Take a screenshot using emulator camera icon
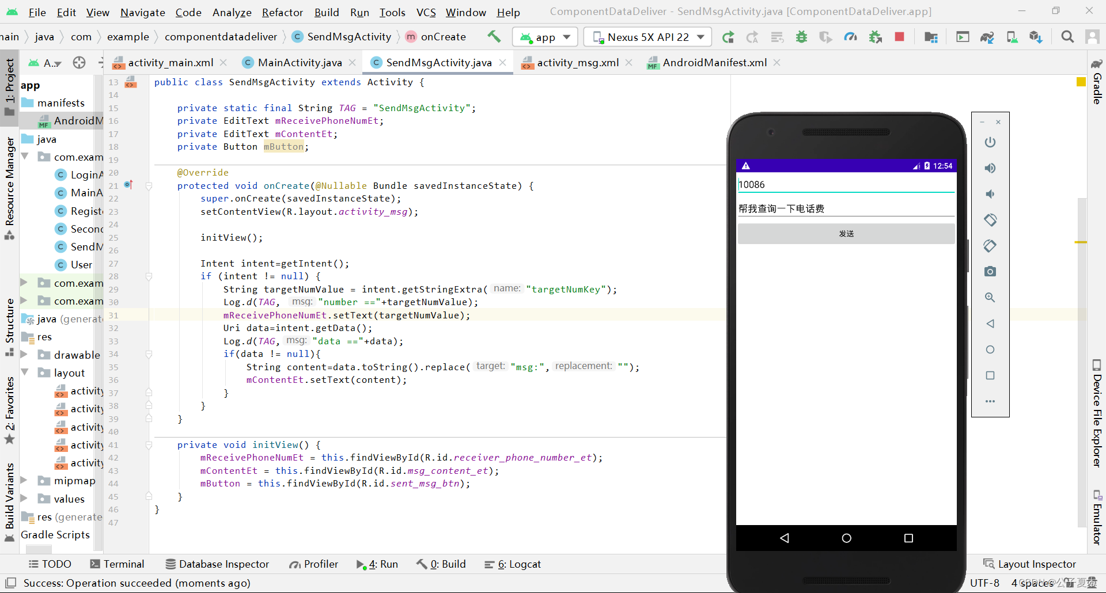The width and height of the screenshot is (1106, 593). [x=990, y=271]
